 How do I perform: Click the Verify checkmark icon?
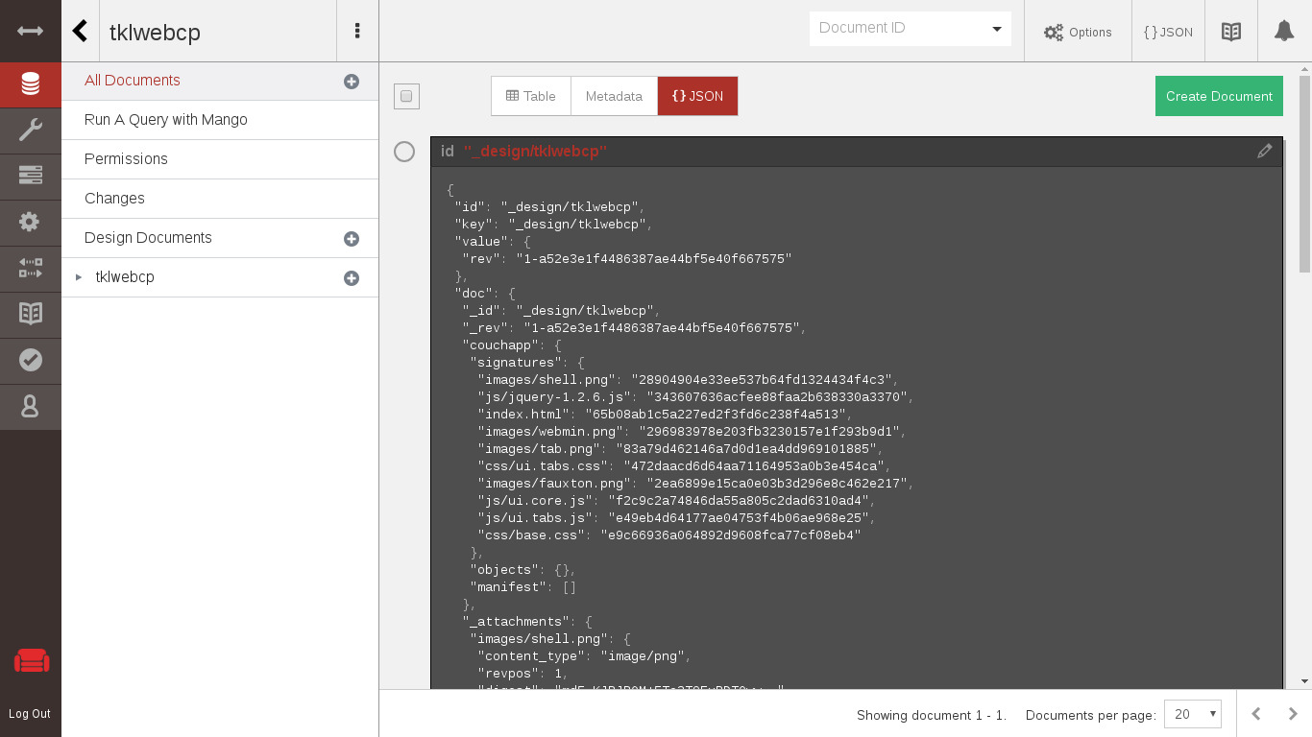pos(30,360)
